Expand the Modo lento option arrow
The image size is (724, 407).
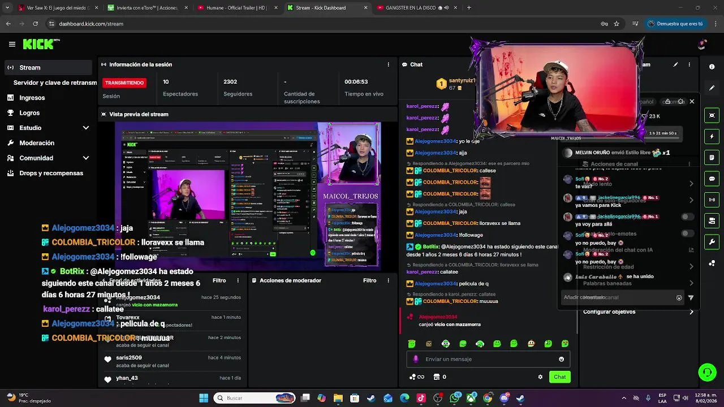pos(691,184)
